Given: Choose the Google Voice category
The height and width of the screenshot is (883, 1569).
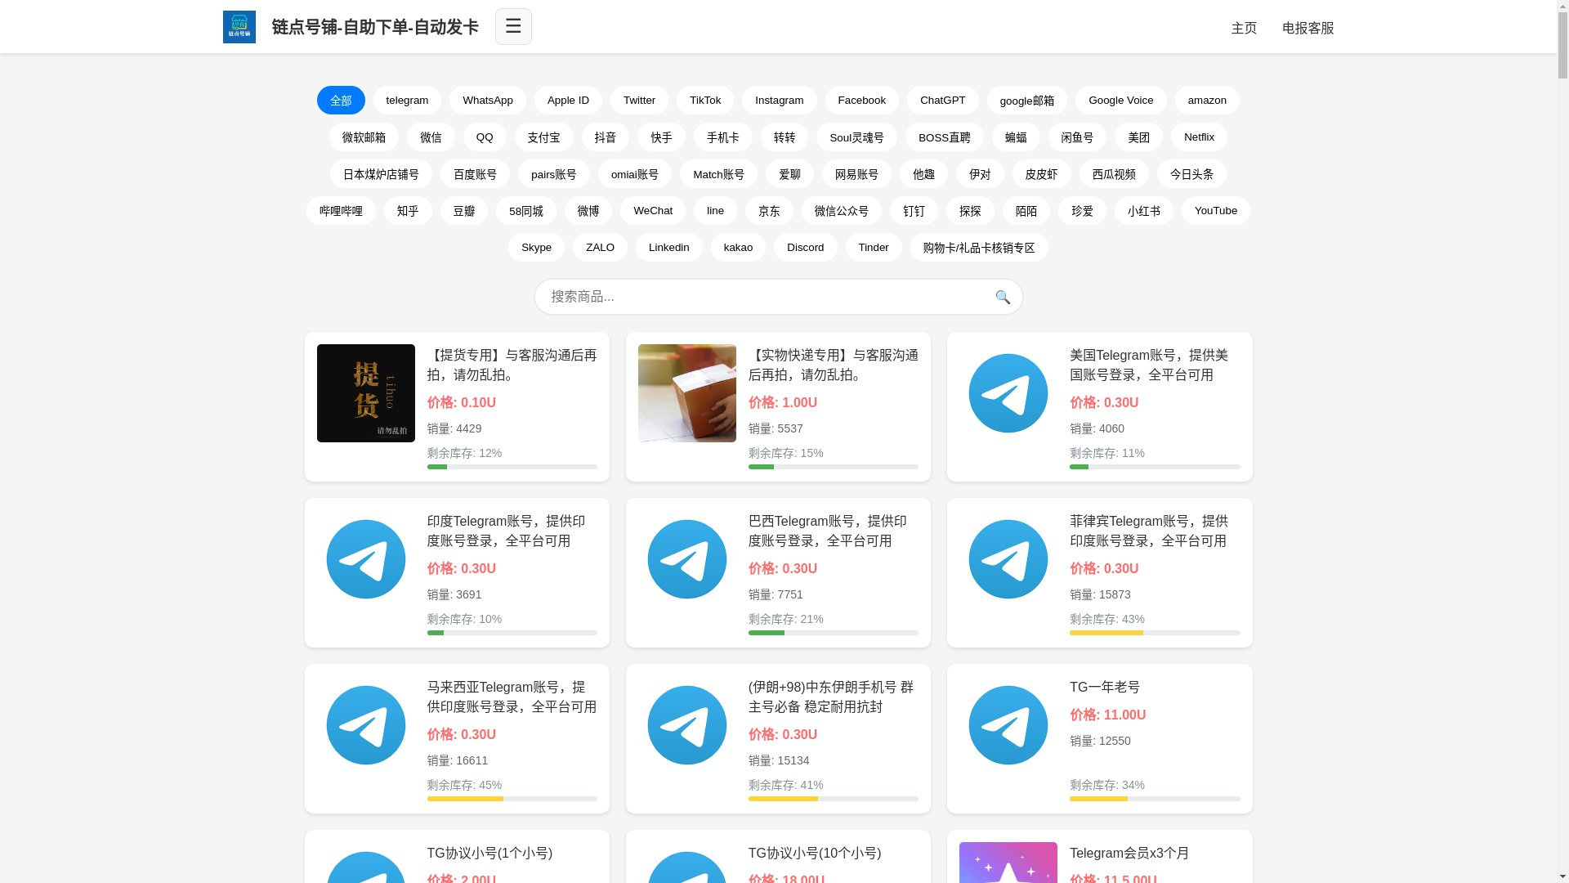Looking at the screenshot, I should click(1121, 100).
